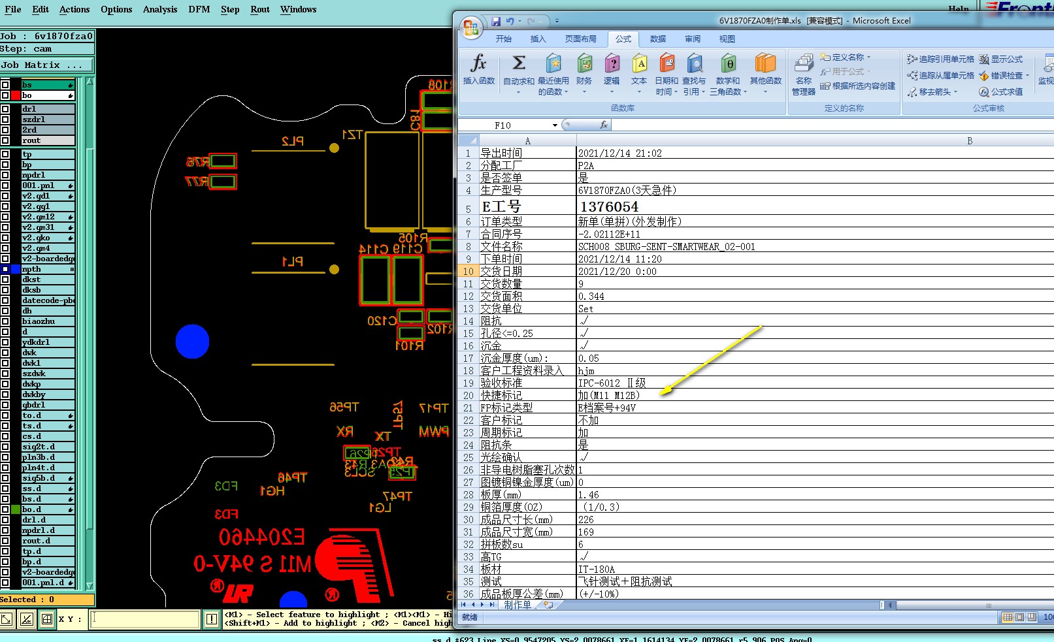Image resolution: width=1054 pixels, height=642 pixels.
Task: Click Create from Selection (根据所选内容创建)
Action: (x=857, y=86)
